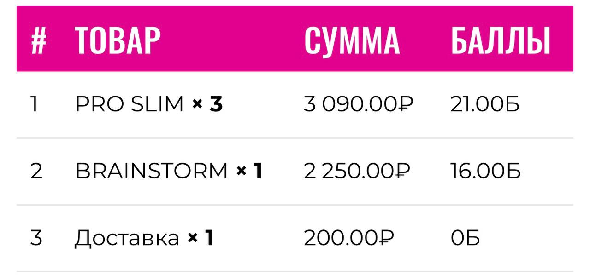Viewport: 590px width, 275px height.
Task: Click the × 1 quantity for BRAINSTORM
Action: (x=249, y=172)
